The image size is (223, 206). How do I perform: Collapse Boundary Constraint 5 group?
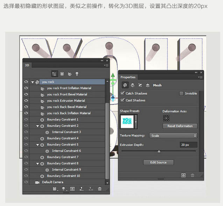point(37,145)
